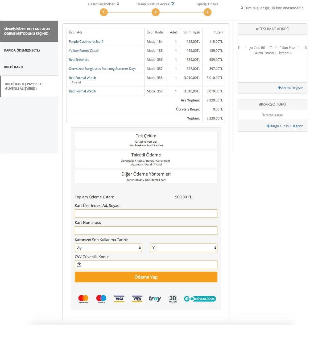
Task: Click the privacy lock icon in header
Action: (242, 8)
